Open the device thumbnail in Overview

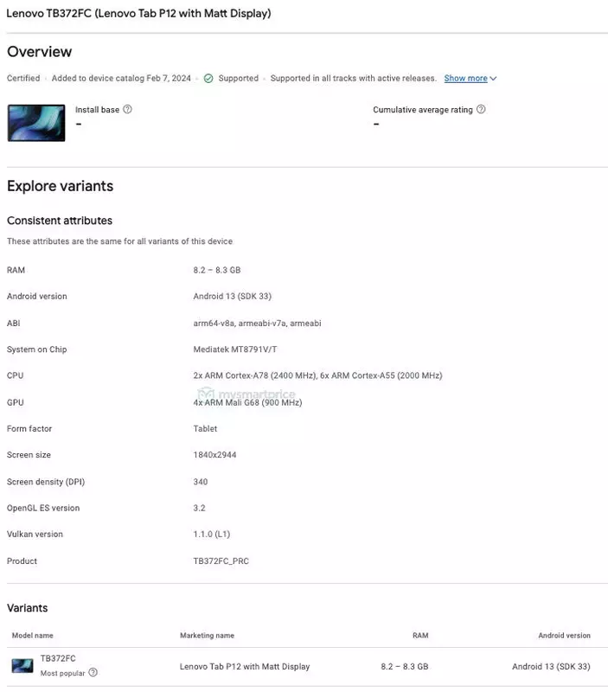[x=36, y=123]
